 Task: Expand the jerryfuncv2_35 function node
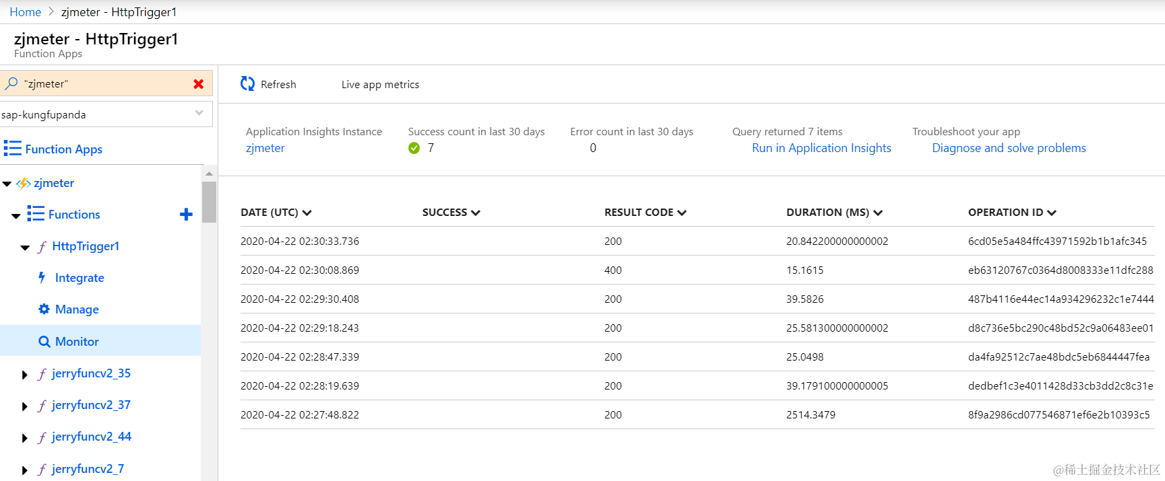[25, 375]
